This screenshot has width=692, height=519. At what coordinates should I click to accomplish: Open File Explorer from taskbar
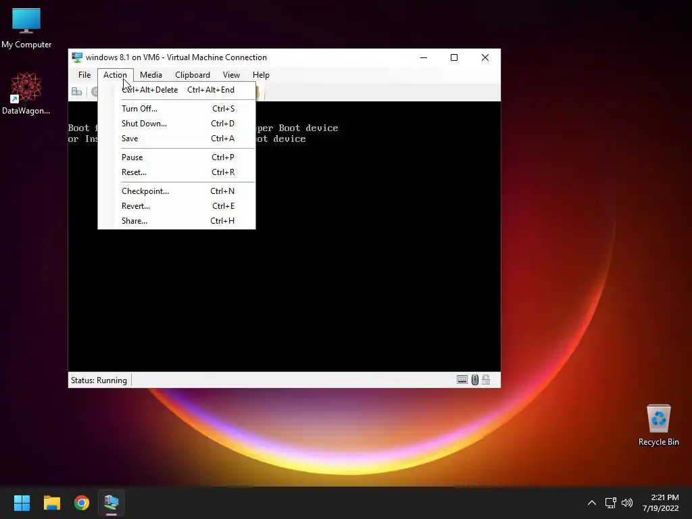click(x=51, y=503)
